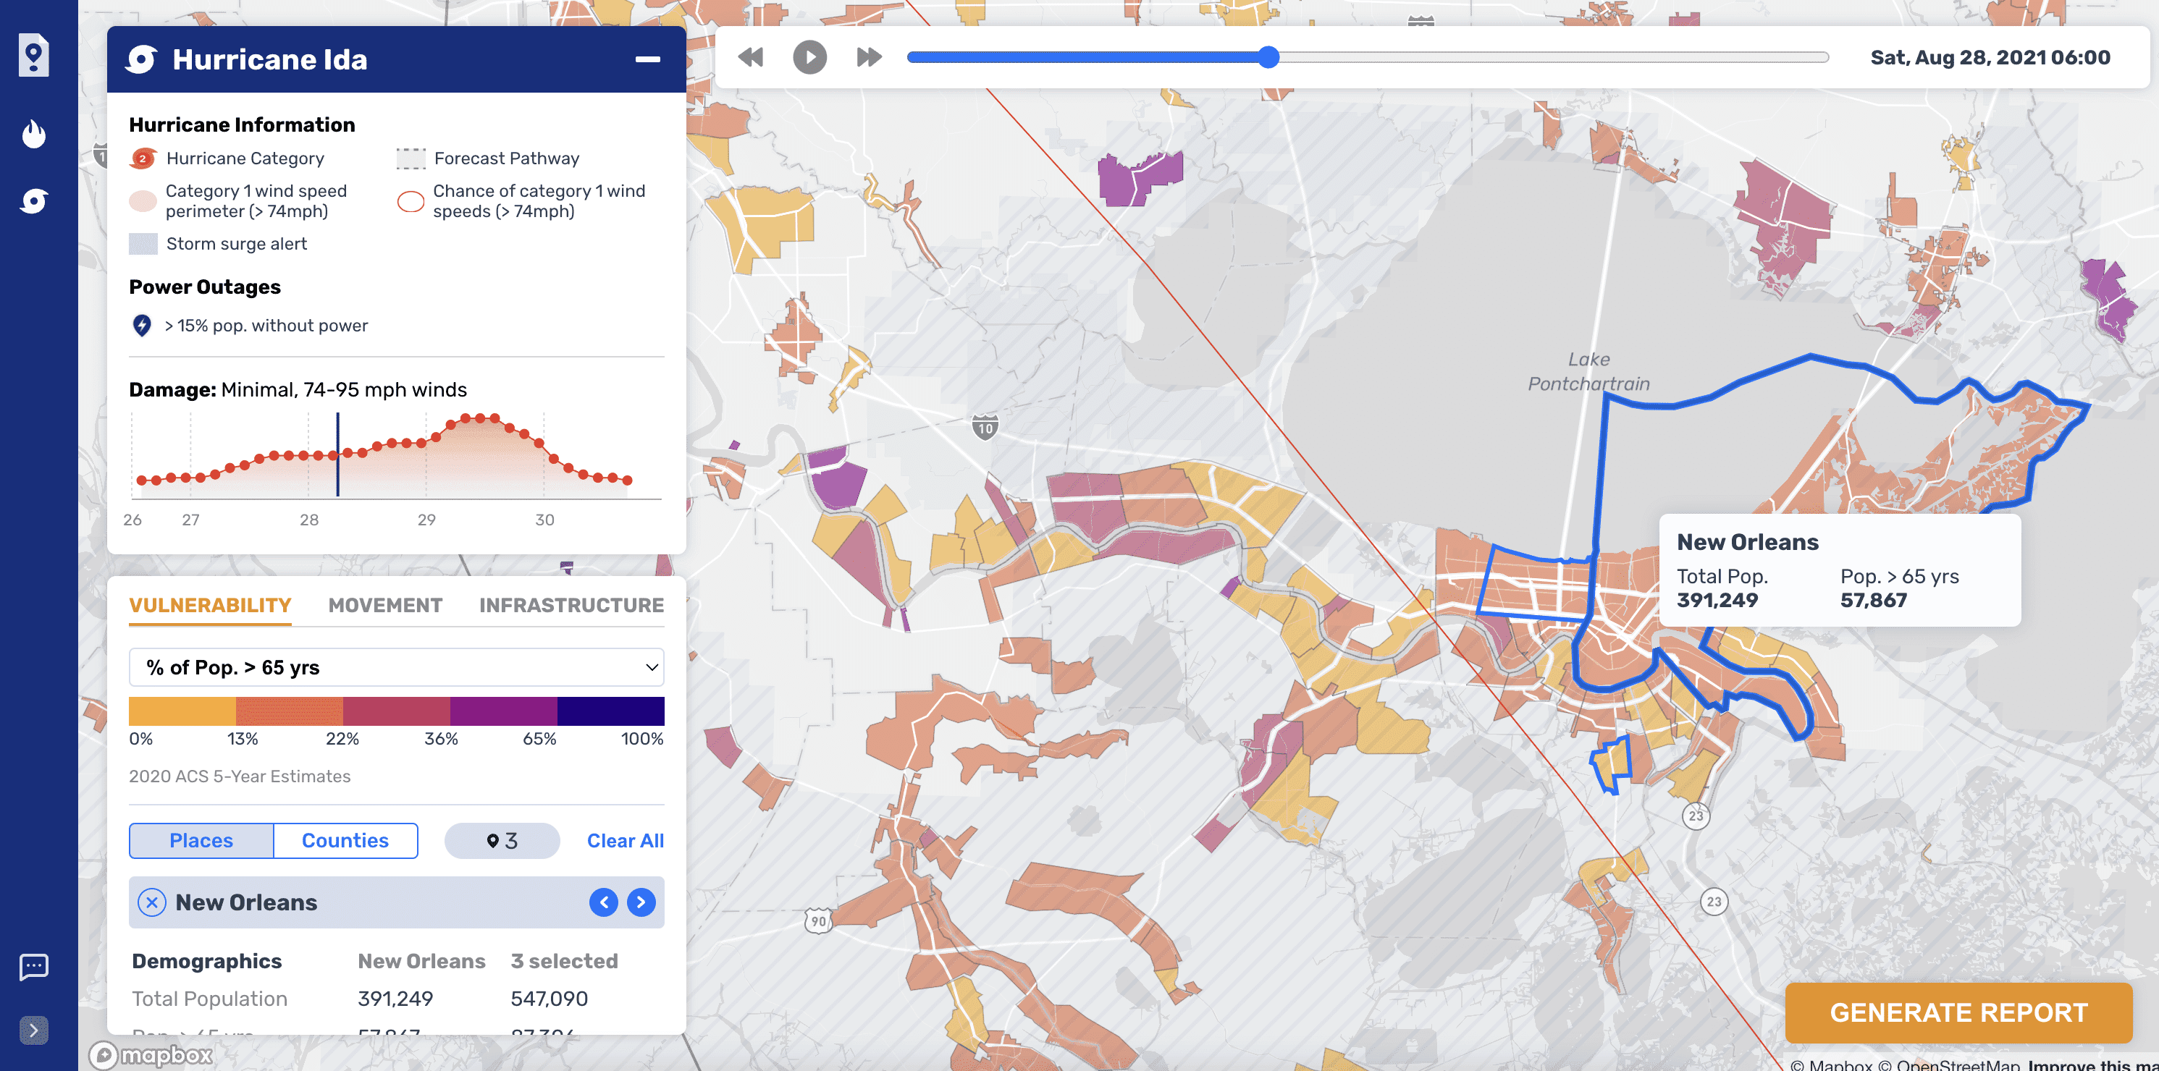Go to previous selected place arrow
Screen dimensions: 2159x1071
(x=603, y=902)
